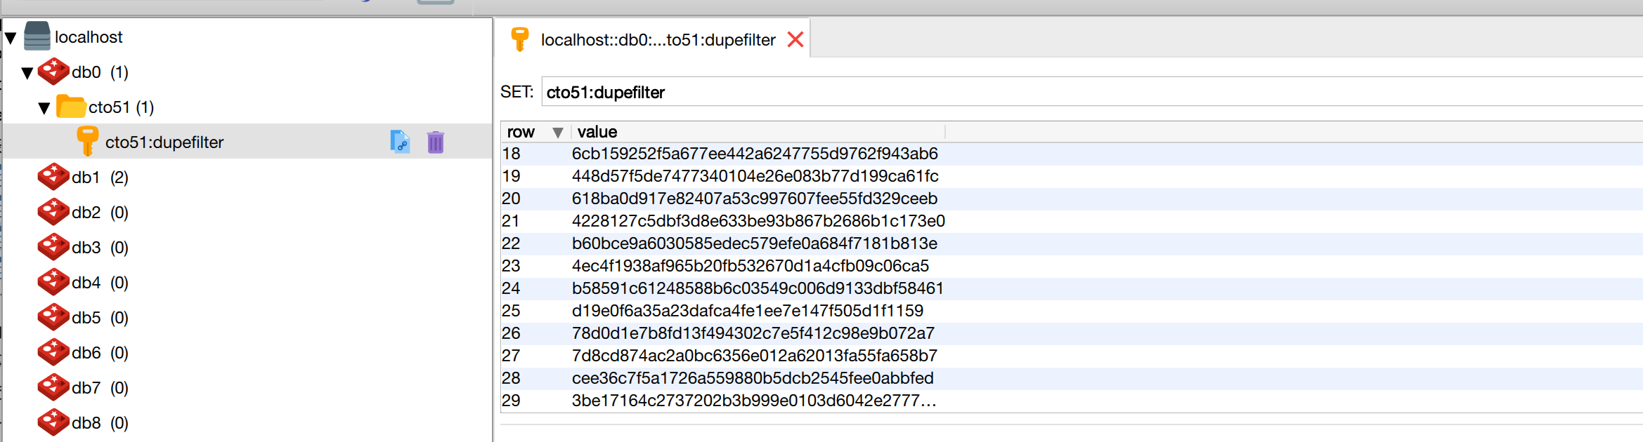
Task: Collapse the cto51 namespace folder
Action: pos(44,107)
